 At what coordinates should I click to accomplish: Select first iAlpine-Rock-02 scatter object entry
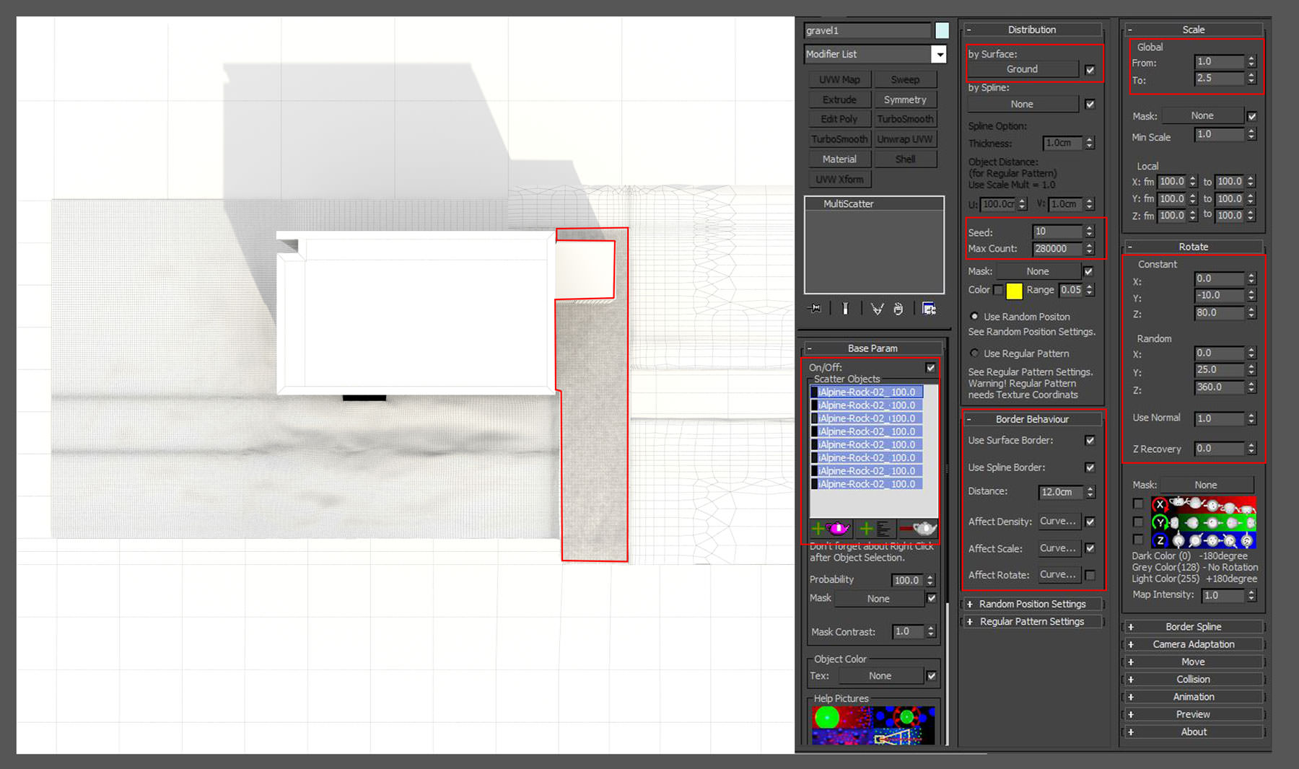point(866,392)
